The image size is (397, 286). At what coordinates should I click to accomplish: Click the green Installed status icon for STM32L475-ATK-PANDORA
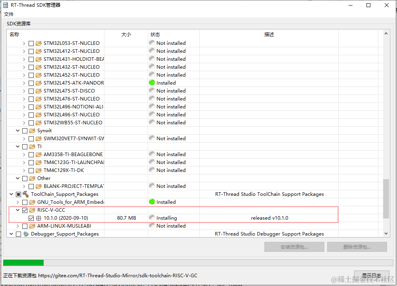pyautogui.click(x=152, y=83)
